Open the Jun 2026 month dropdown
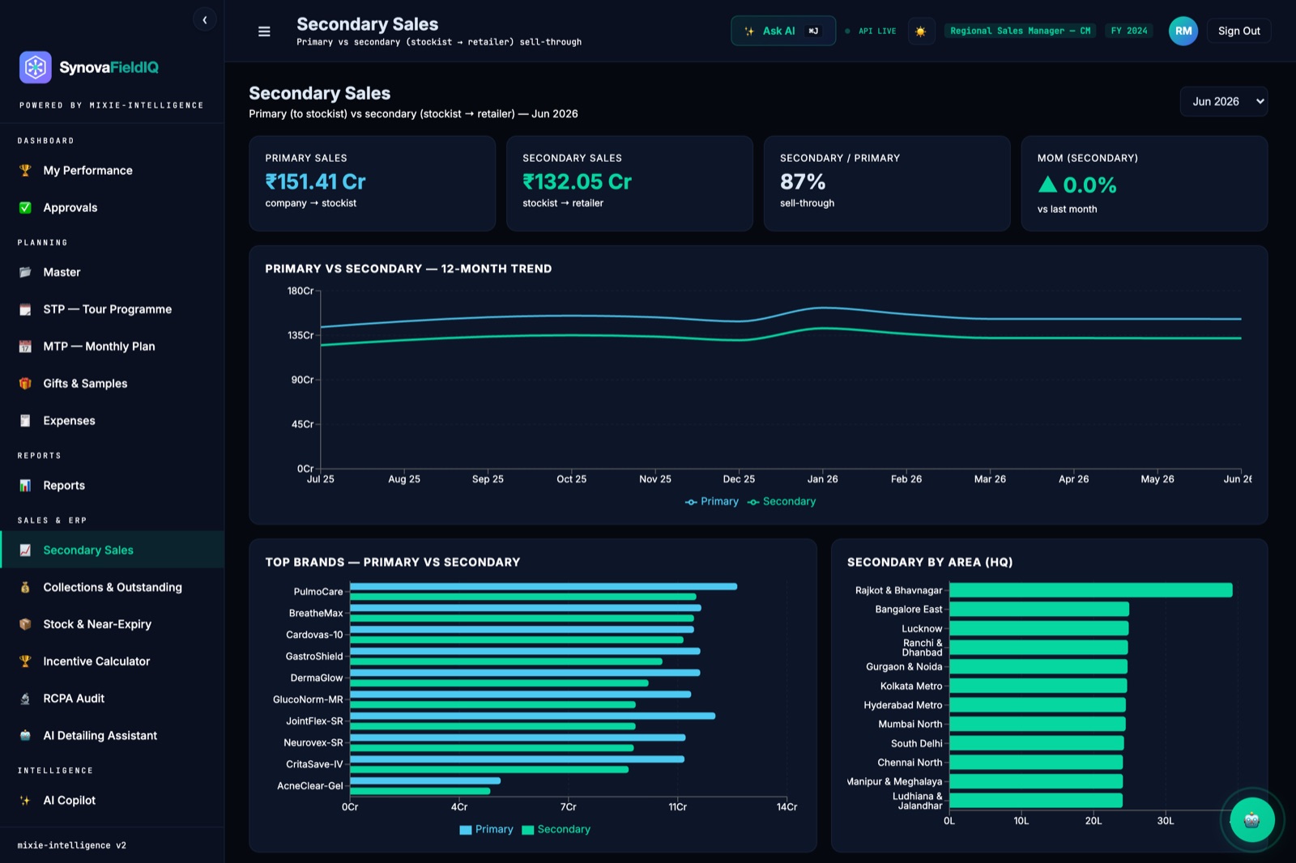This screenshot has height=863, width=1296. coord(1224,101)
